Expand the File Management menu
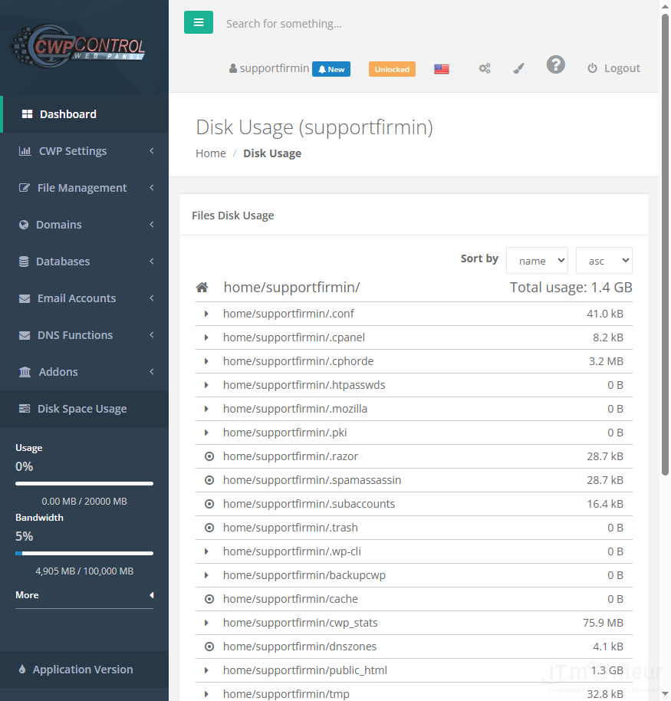 tap(84, 188)
